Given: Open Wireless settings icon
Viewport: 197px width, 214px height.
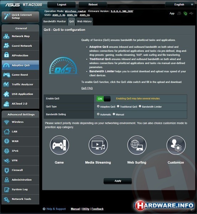Looking at the screenshot, I should tap(6, 122).
